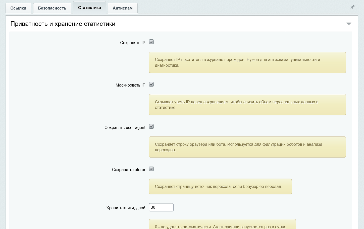Pin the settings tabs with the pushpin icon
The height and width of the screenshot is (229, 364).
(352, 7)
